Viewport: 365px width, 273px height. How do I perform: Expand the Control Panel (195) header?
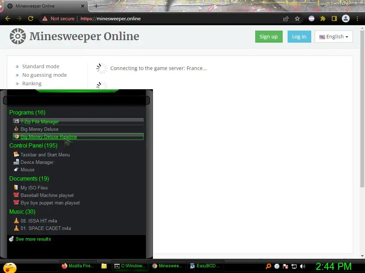tap(33, 145)
